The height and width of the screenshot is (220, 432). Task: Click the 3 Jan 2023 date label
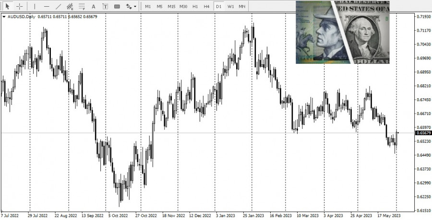tap(226, 216)
